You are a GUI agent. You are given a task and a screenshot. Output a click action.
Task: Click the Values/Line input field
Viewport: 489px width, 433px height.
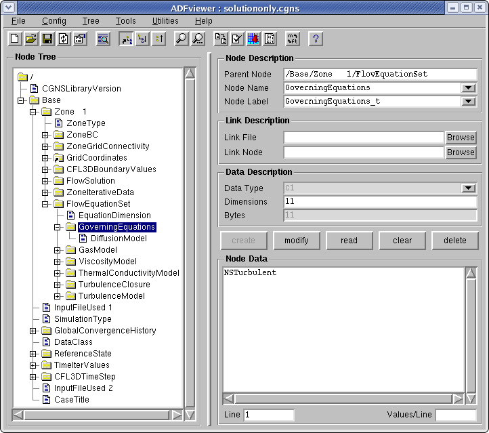point(456,415)
